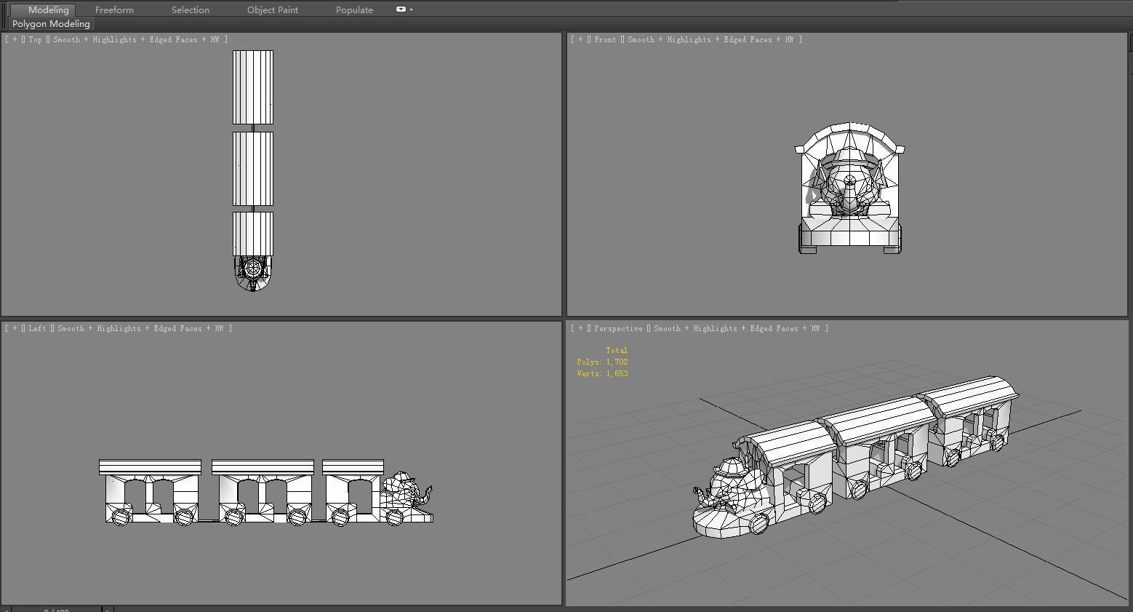Click the Perspective viewport name label
This screenshot has height=612, width=1133.
pos(618,328)
